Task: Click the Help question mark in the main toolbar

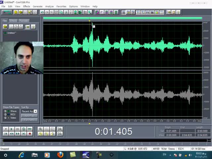Action: [x=178, y=12]
